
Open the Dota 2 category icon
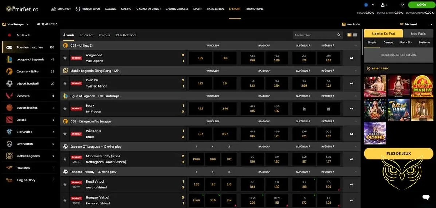[x=9, y=120]
